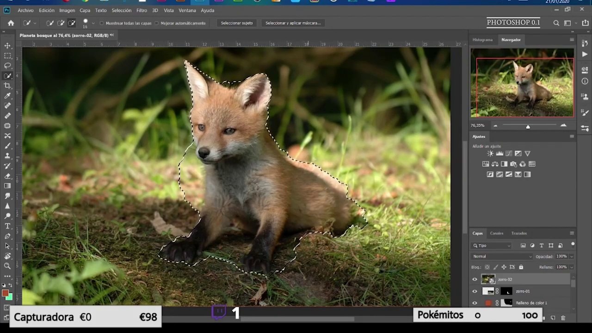The width and height of the screenshot is (592, 333).
Task: Open the Capas panel menu
Action: click(572, 233)
